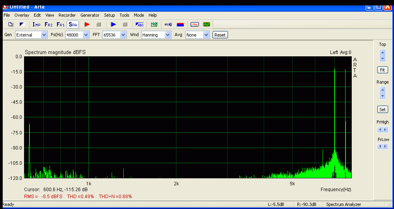Start generator with blue play arrow

(113, 24)
